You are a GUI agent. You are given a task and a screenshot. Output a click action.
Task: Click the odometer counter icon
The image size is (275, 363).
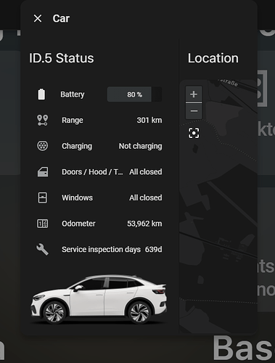click(x=42, y=224)
